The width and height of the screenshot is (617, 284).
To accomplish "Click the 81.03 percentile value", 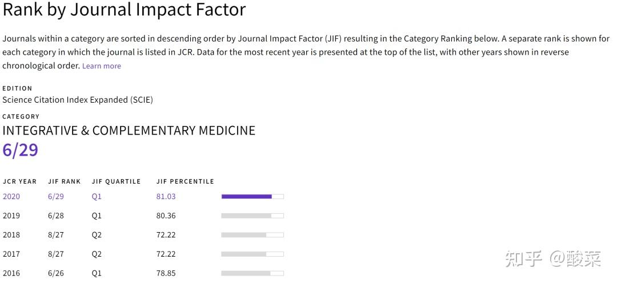I will click(166, 197).
